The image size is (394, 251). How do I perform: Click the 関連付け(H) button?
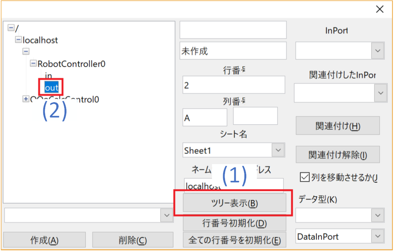[338, 126]
